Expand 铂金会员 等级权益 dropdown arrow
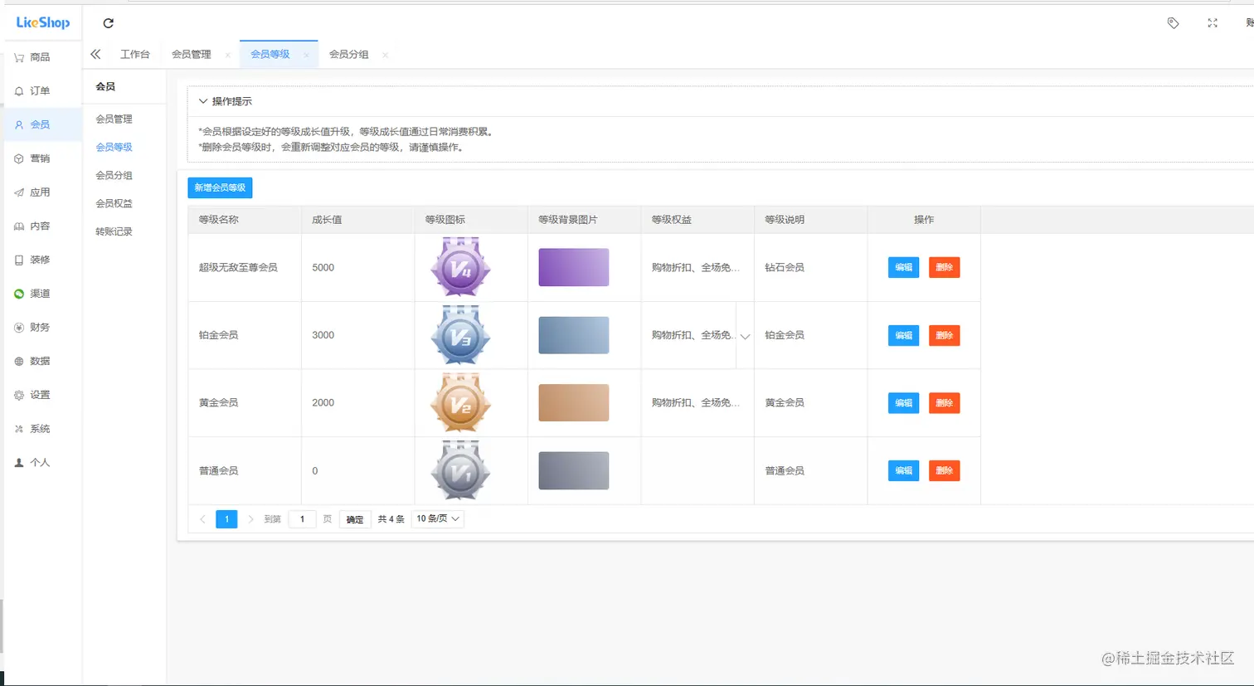 (x=745, y=336)
